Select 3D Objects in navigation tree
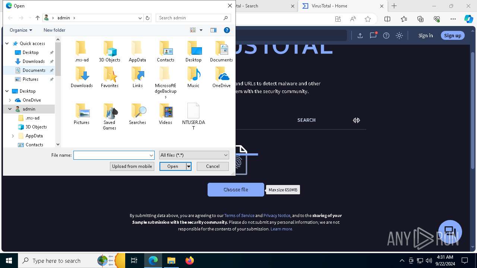 click(x=36, y=127)
